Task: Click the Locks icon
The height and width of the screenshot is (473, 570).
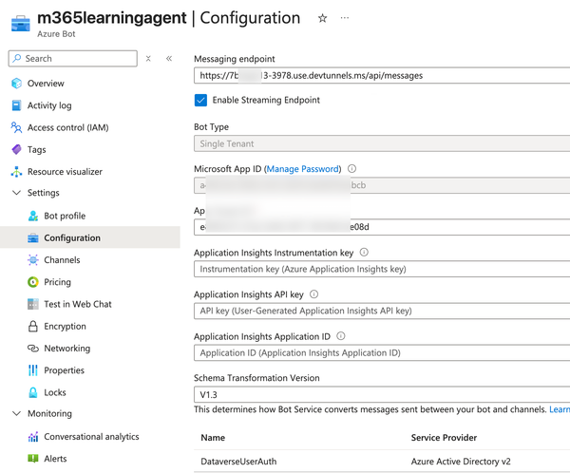Action: point(33,392)
